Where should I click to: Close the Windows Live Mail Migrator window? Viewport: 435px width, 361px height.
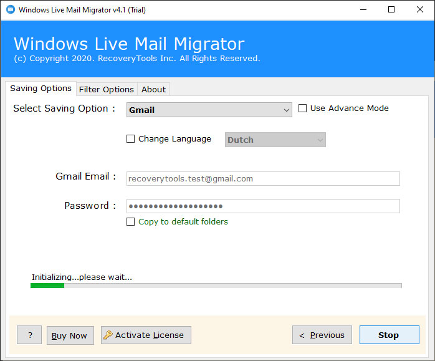pos(420,10)
